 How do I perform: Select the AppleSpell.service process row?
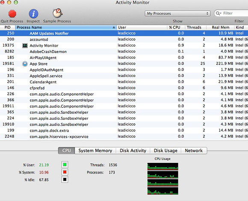click(124, 76)
